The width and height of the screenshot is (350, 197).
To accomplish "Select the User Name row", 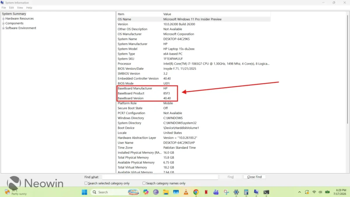I will tap(194, 143).
